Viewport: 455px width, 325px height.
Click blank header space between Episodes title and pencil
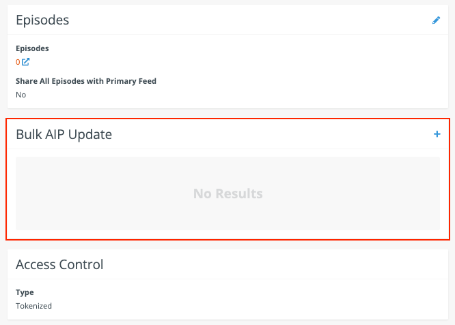[249, 20]
